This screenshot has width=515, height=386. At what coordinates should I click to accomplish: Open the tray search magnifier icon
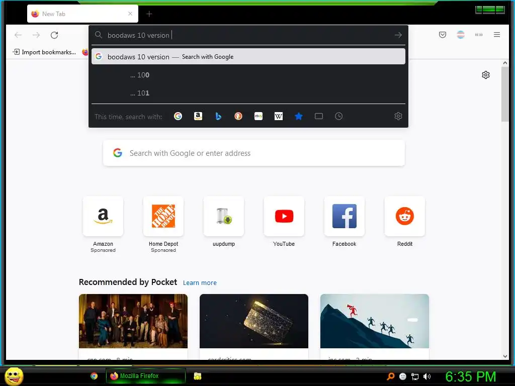pyautogui.click(x=390, y=376)
